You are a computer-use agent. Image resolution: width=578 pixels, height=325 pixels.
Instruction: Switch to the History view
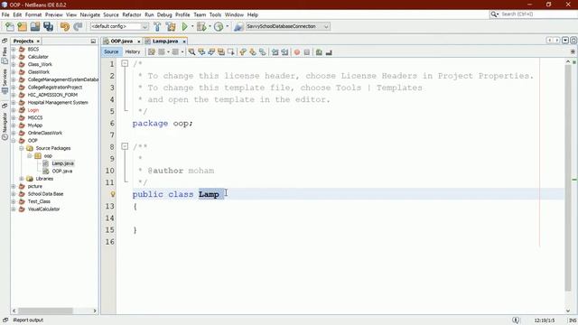[133, 52]
